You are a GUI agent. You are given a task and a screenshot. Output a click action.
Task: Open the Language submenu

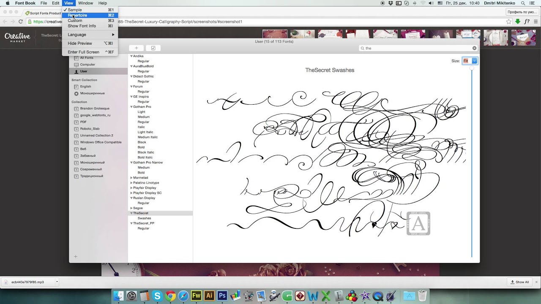coord(90,35)
